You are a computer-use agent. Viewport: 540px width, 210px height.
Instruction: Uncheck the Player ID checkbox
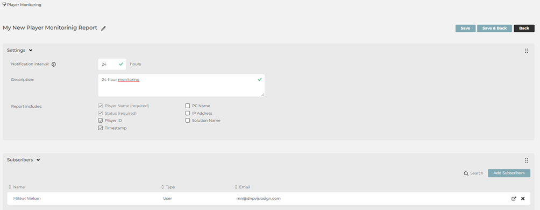tap(101, 121)
